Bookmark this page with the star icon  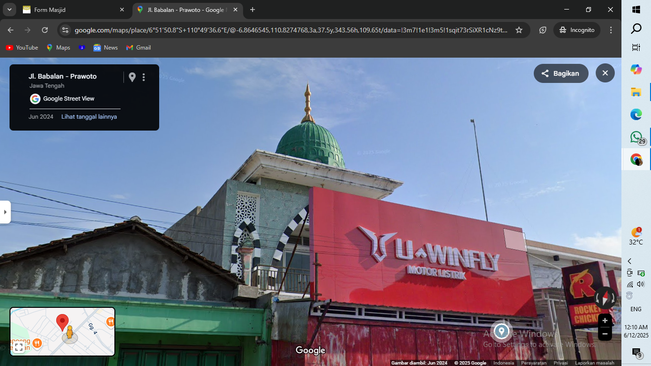pos(519,30)
